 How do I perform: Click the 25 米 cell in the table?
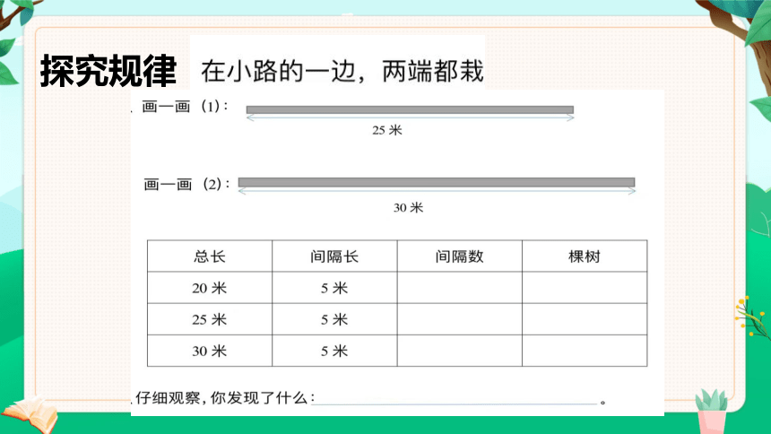coord(210,319)
